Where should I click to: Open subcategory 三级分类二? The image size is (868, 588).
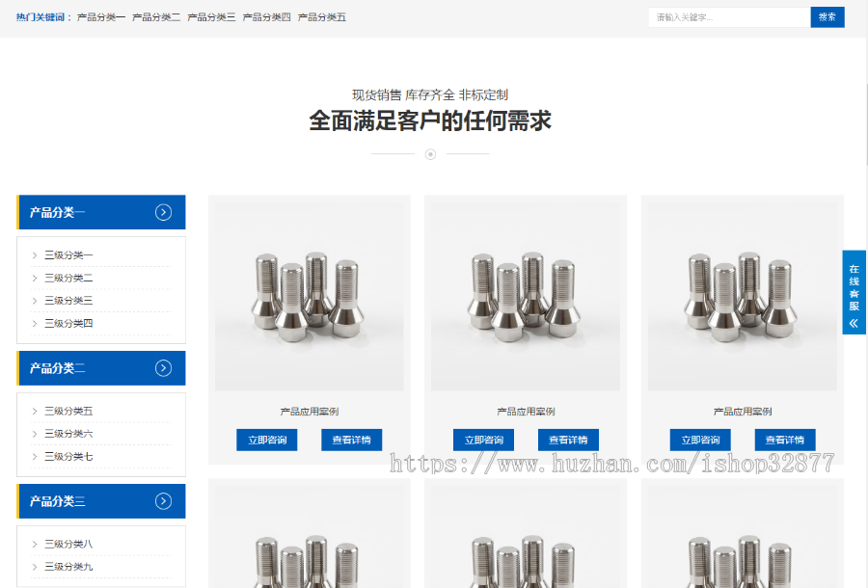click(68, 279)
